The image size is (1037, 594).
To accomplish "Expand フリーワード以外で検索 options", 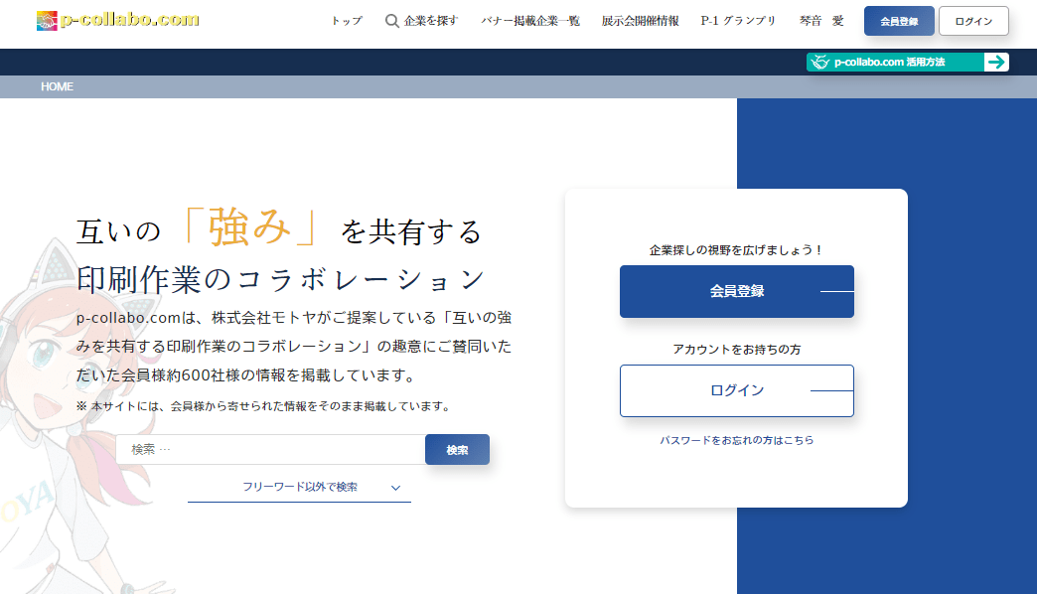I will pyautogui.click(x=300, y=488).
